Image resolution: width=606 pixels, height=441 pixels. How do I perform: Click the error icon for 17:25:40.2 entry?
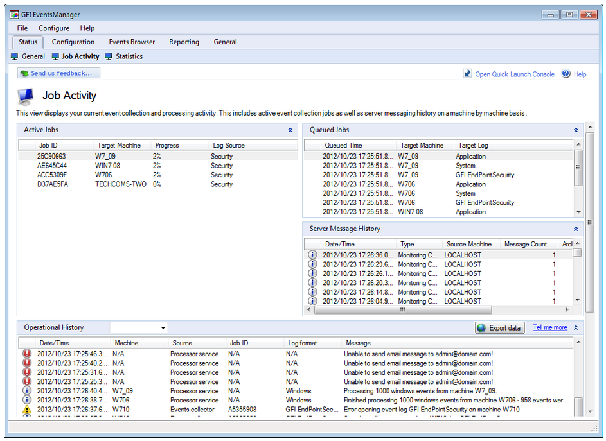(26, 363)
